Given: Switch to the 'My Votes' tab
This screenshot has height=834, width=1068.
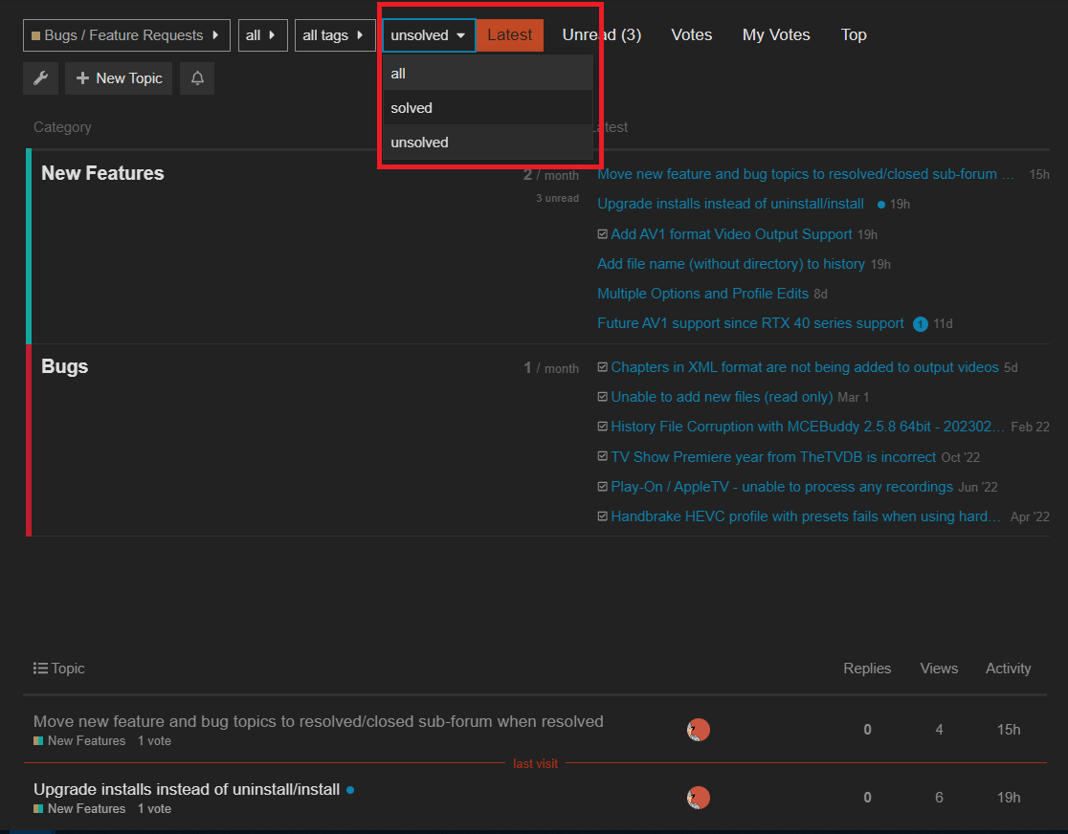Looking at the screenshot, I should tap(775, 35).
